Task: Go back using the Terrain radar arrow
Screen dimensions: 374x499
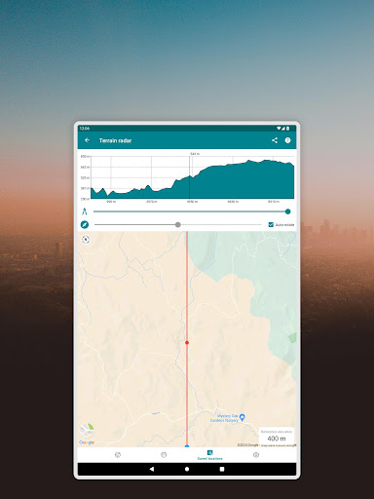Action: (x=87, y=140)
